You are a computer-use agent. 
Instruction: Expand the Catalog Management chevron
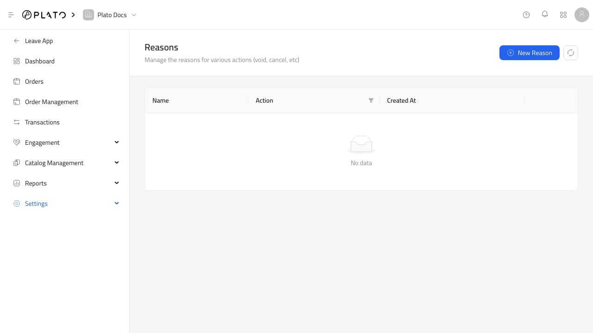117,162
